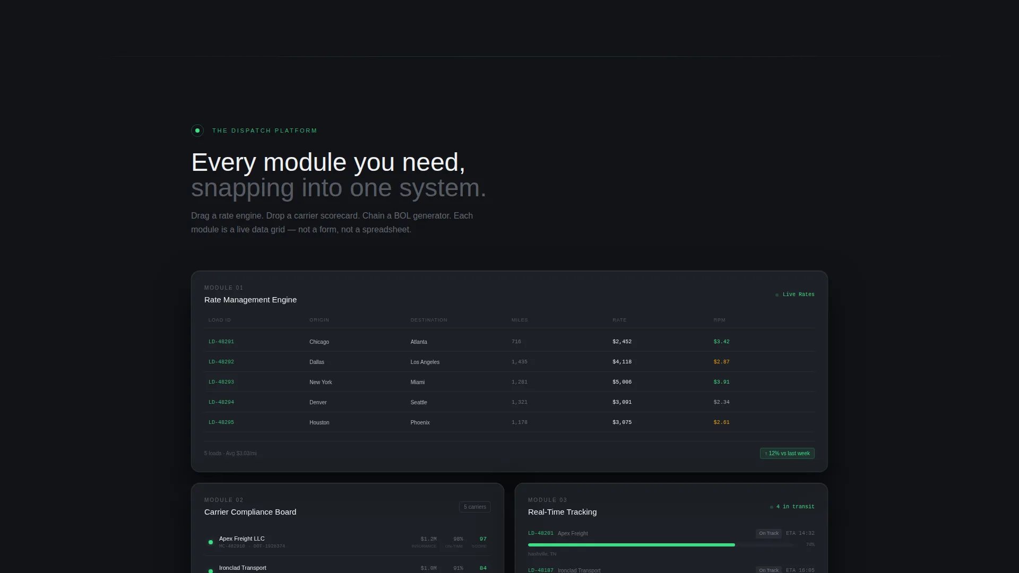The image size is (1019, 573).
Task: Click the 5 carriers badge
Action: coord(475,507)
